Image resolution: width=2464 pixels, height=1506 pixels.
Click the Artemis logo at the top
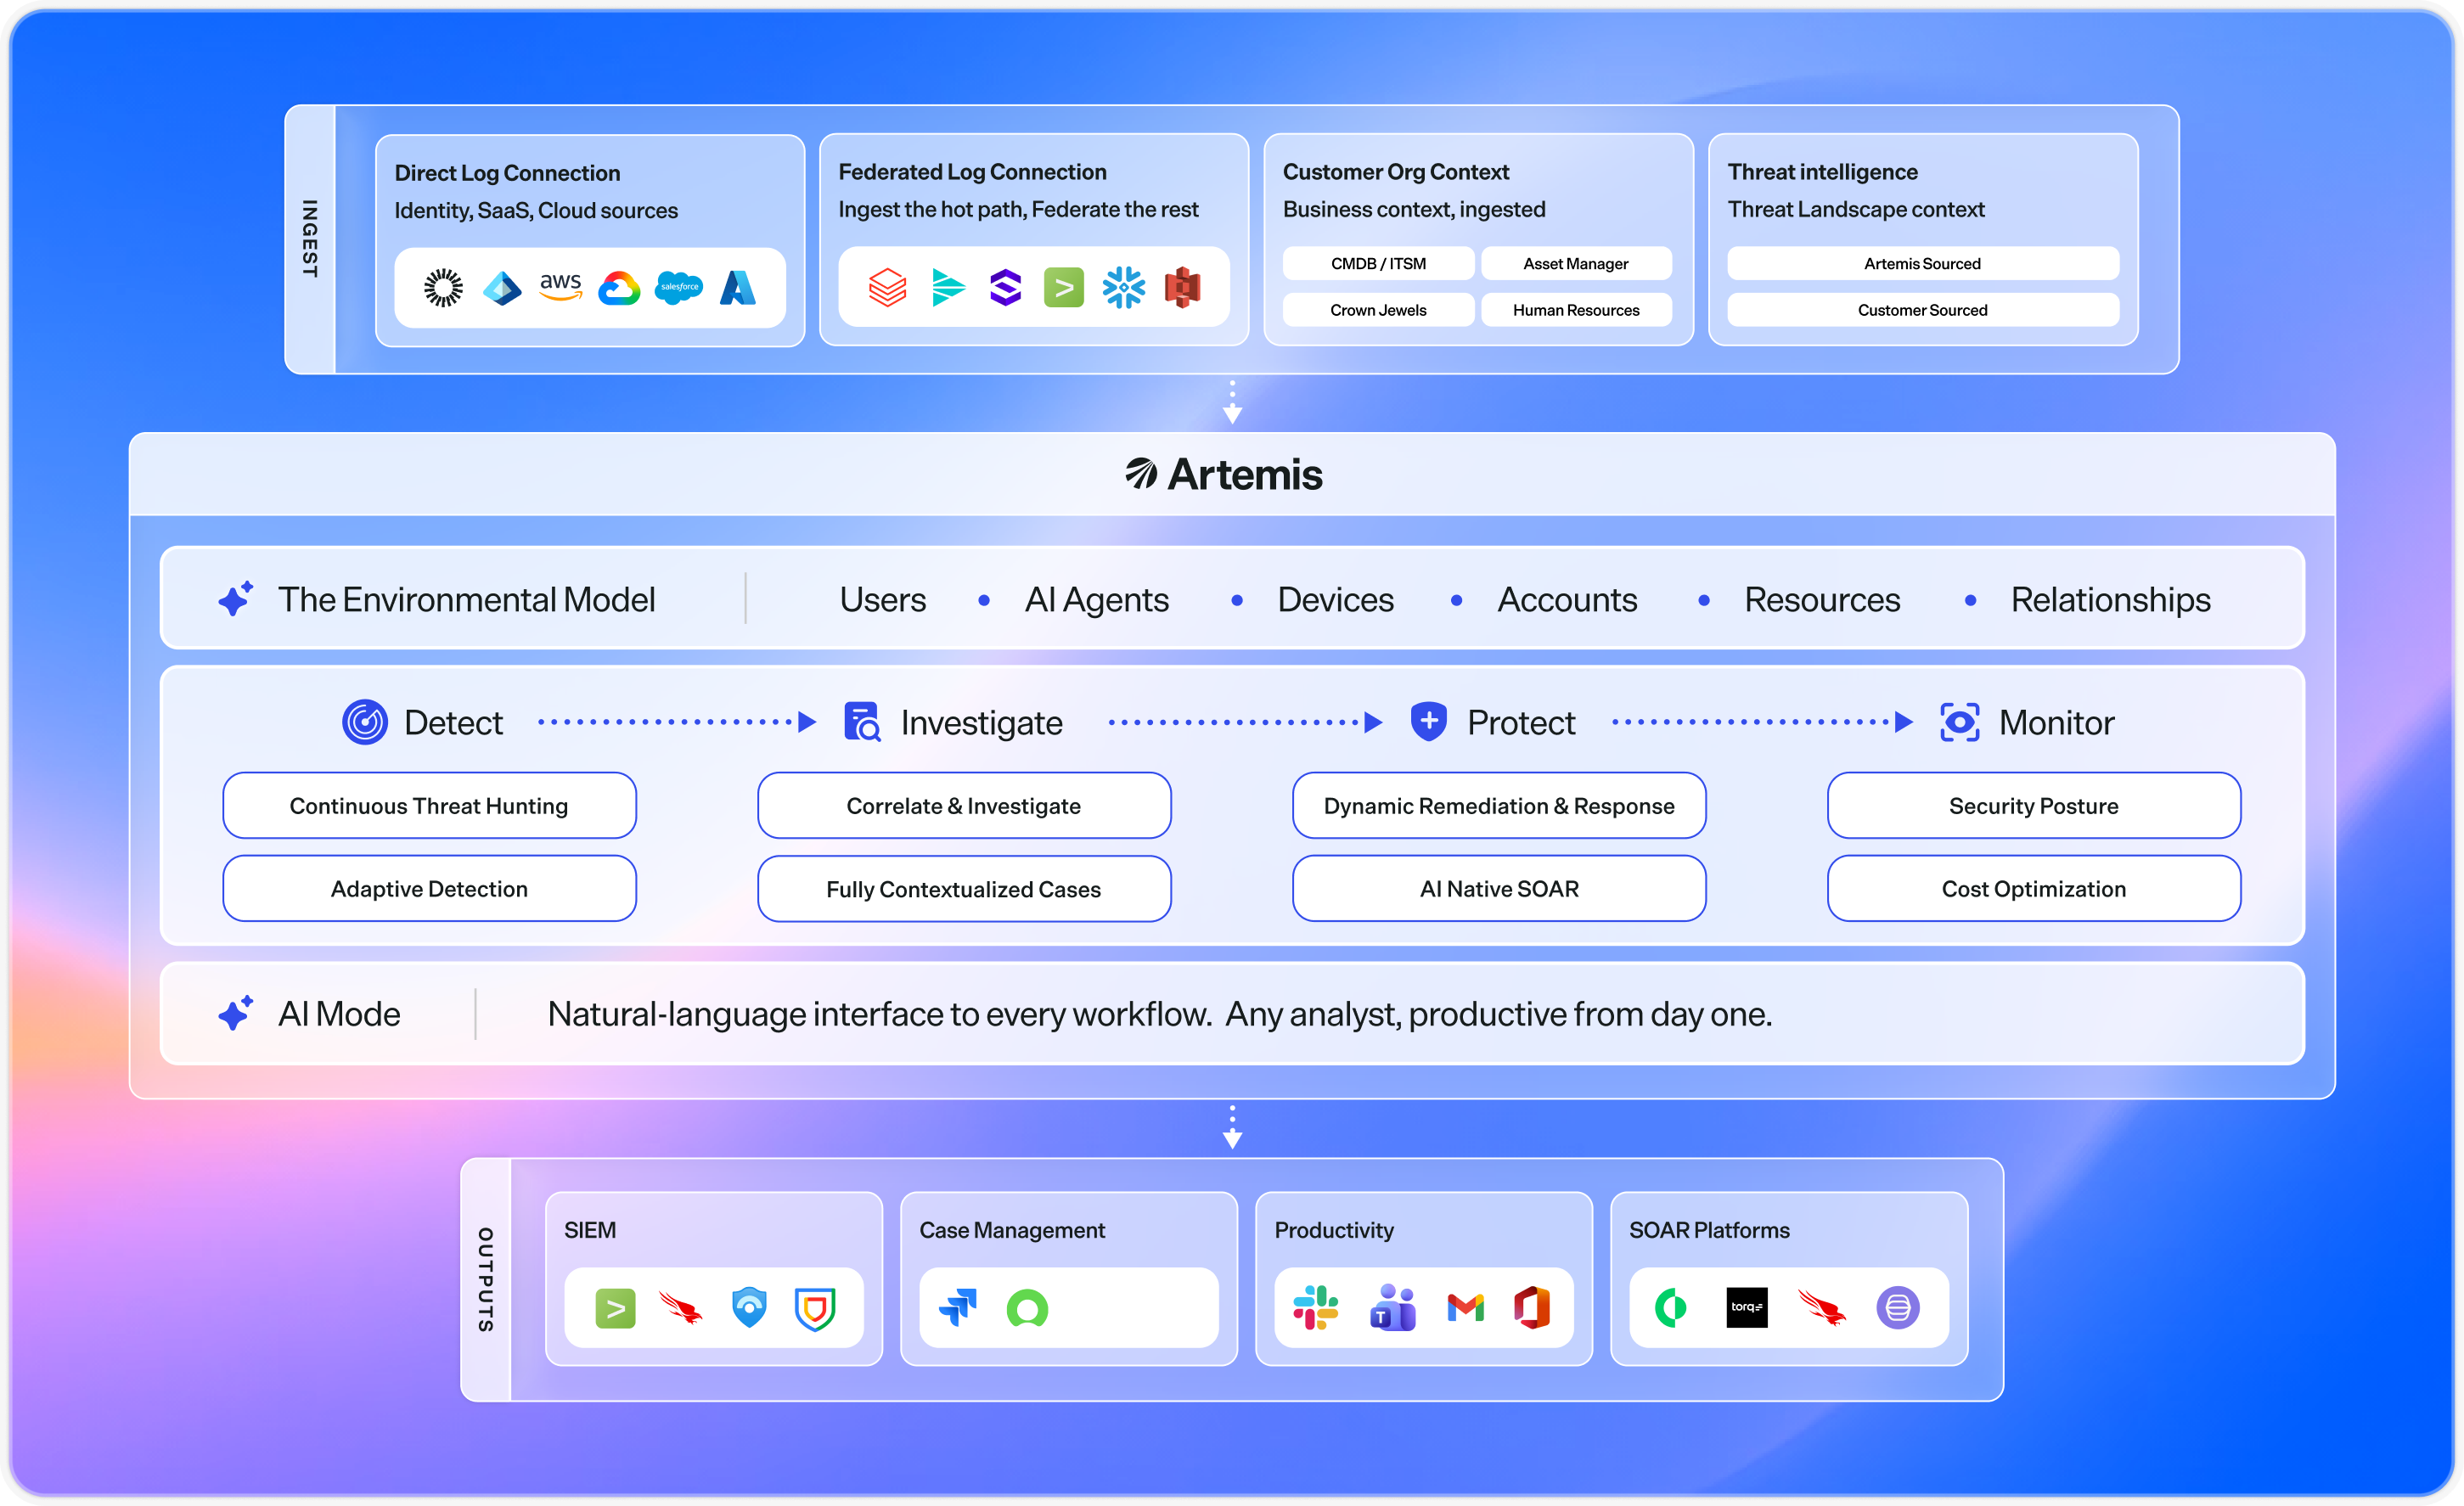click(x=1224, y=474)
